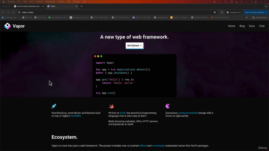Open the Help menu
This screenshot has width=269, height=151.
coord(84,2)
